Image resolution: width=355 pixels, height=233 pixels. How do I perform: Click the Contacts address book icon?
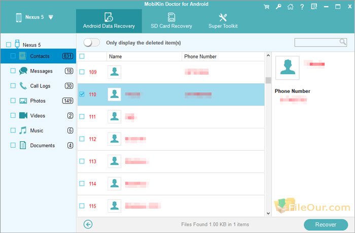(23, 56)
